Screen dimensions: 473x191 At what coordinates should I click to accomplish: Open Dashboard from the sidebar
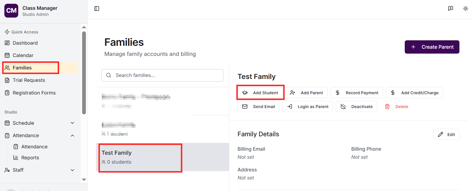(25, 43)
